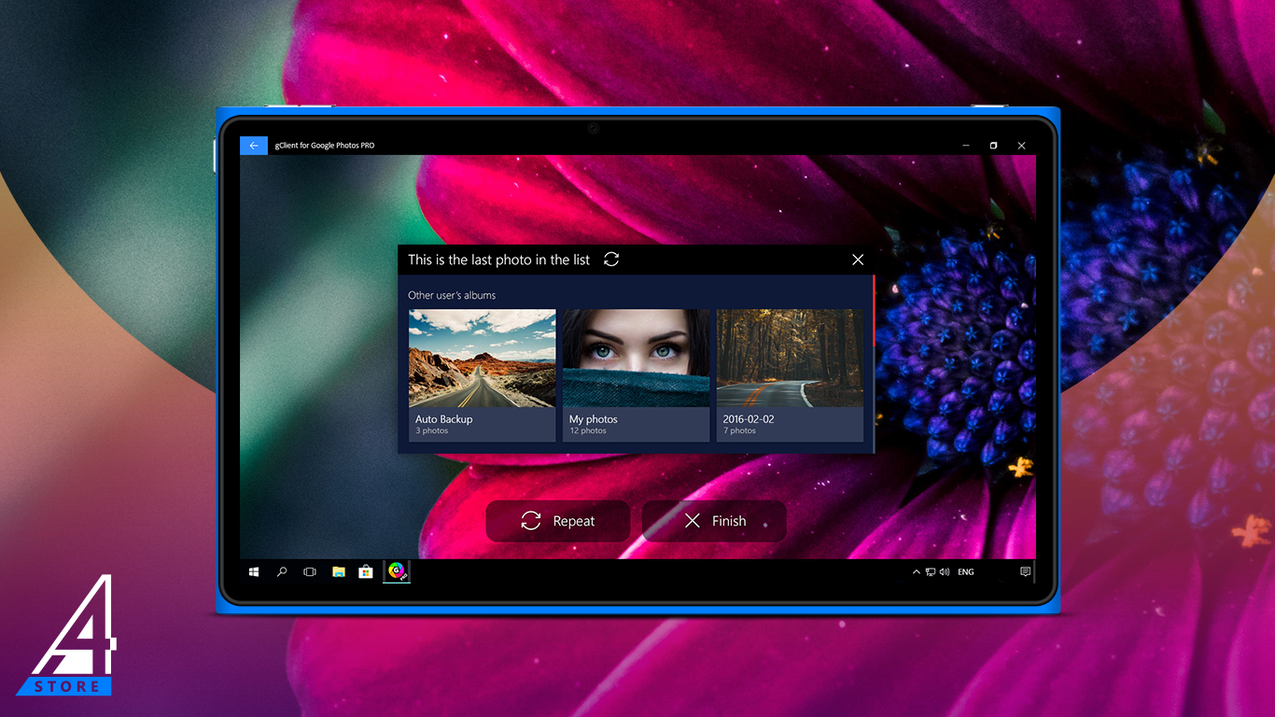Open taskbar search magnifier

[282, 571]
